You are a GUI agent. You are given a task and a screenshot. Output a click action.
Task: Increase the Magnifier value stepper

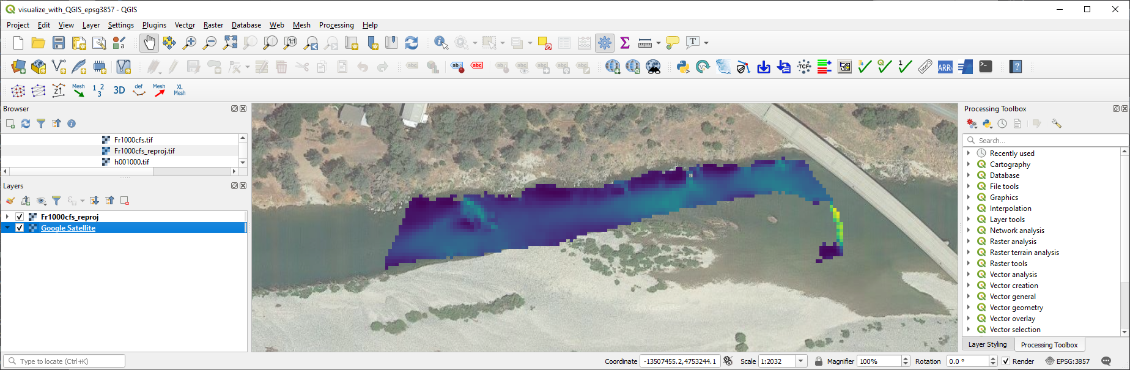[906, 359]
